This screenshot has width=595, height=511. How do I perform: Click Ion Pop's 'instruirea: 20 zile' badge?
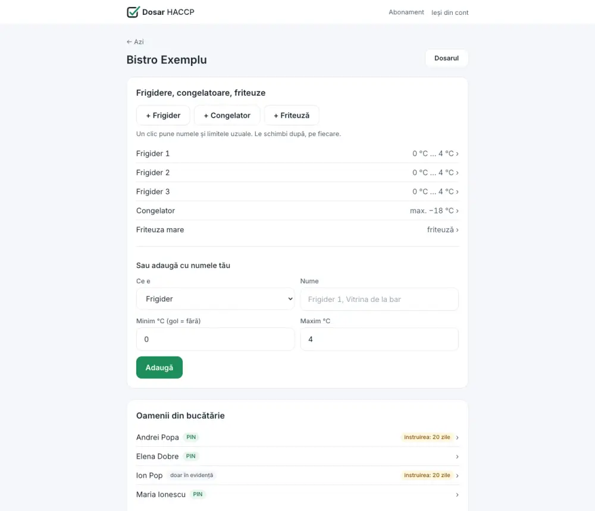click(x=427, y=475)
